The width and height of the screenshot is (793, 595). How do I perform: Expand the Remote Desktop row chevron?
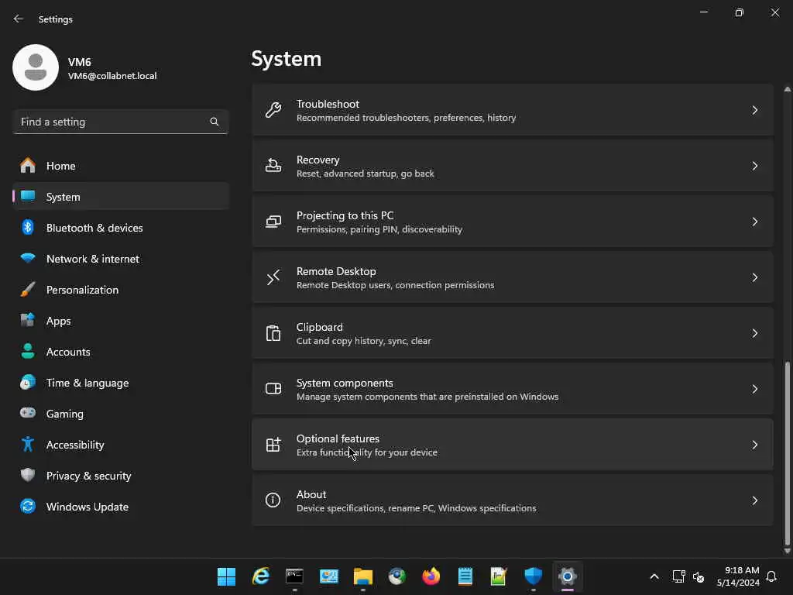click(754, 277)
